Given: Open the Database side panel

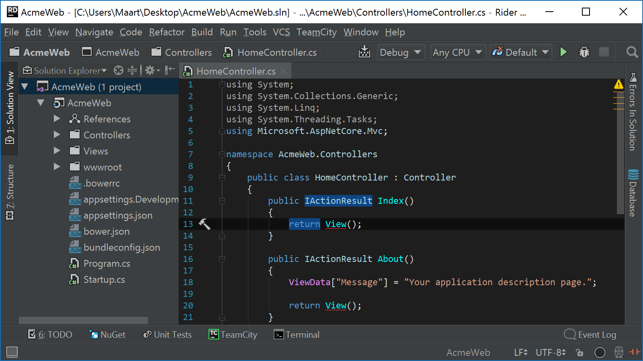Looking at the screenshot, I should (x=633, y=193).
